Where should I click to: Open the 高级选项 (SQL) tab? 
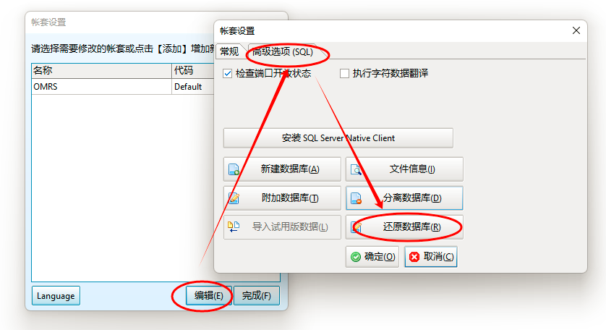point(283,51)
